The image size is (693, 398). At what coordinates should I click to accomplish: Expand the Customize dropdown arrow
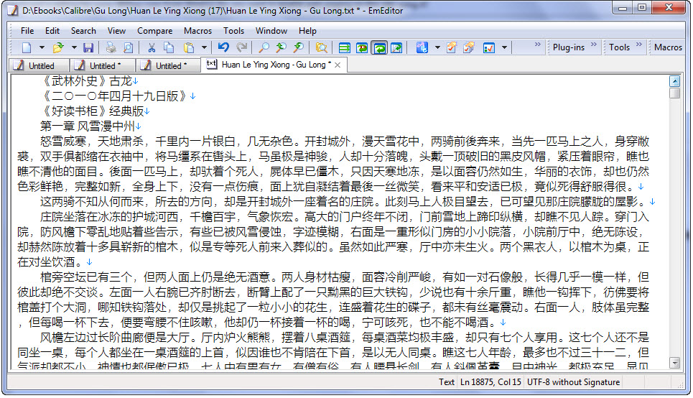[504, 47]
